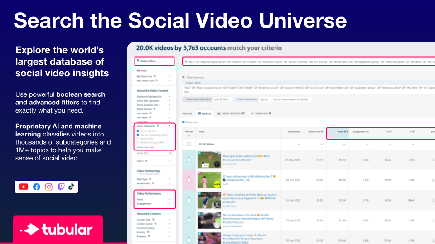The image size is (435, 244).
Task: Check the FIFA World Cup category checkbox
Action: click(x=138, y=142)
